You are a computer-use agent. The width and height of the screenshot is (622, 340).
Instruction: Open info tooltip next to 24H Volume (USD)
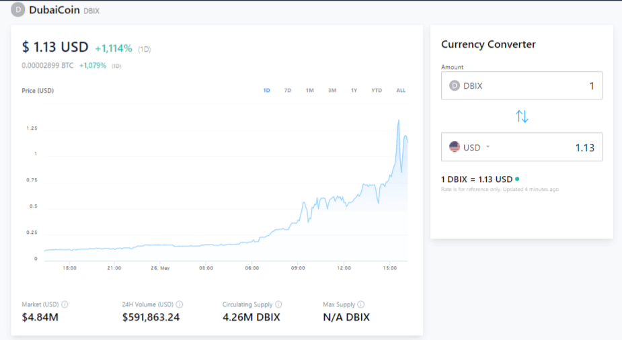point(180,304)
